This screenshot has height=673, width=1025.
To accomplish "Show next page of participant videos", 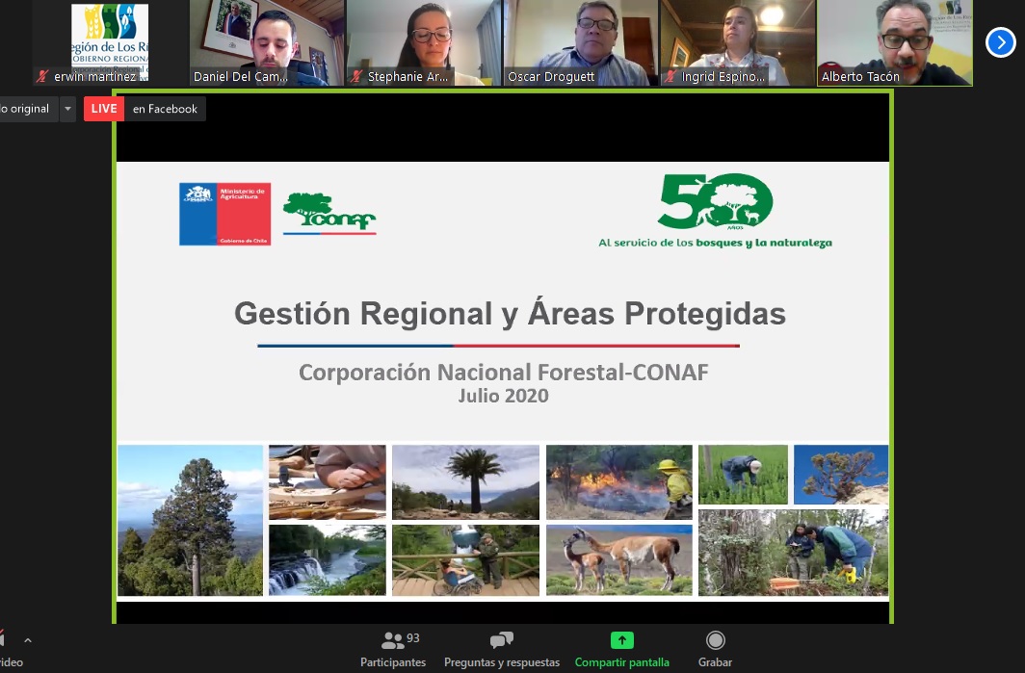I will tap(1000, 42).
